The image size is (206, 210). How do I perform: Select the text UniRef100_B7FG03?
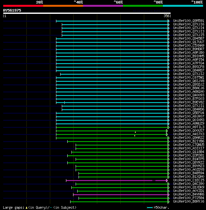click(x=189, y=99)
